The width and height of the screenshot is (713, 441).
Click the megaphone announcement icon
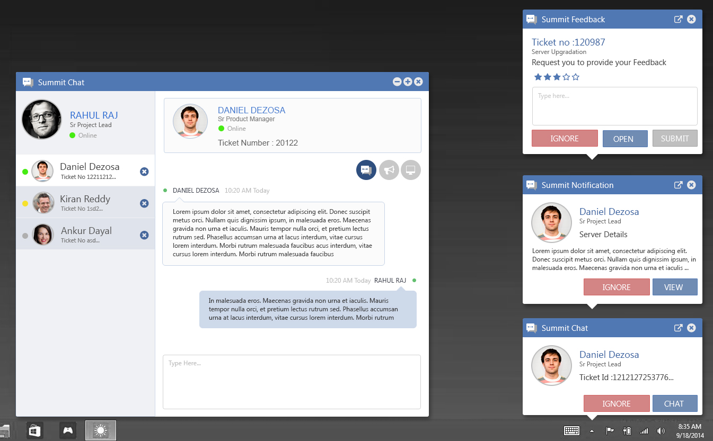pyautogui.click(x=389, y=170)
